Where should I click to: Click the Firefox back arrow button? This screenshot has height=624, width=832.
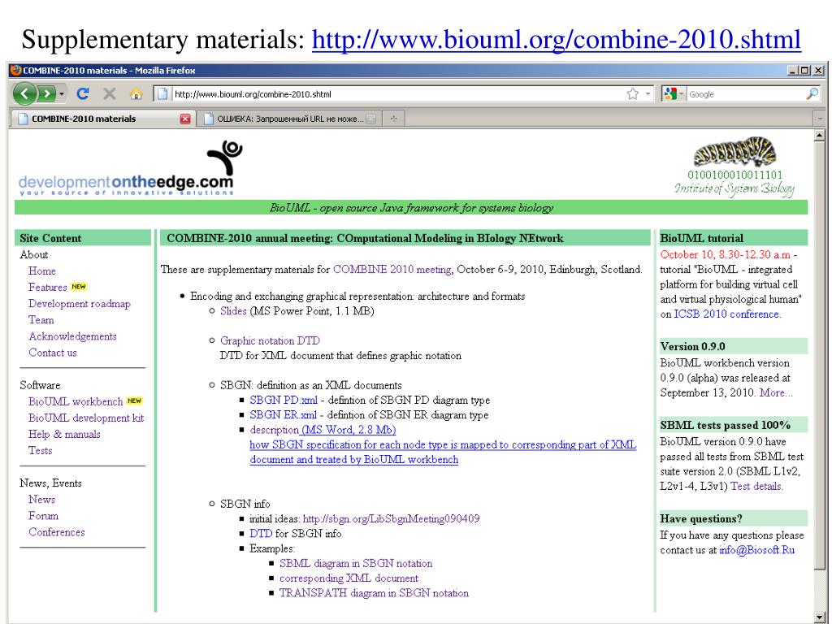tap(24, 94)
